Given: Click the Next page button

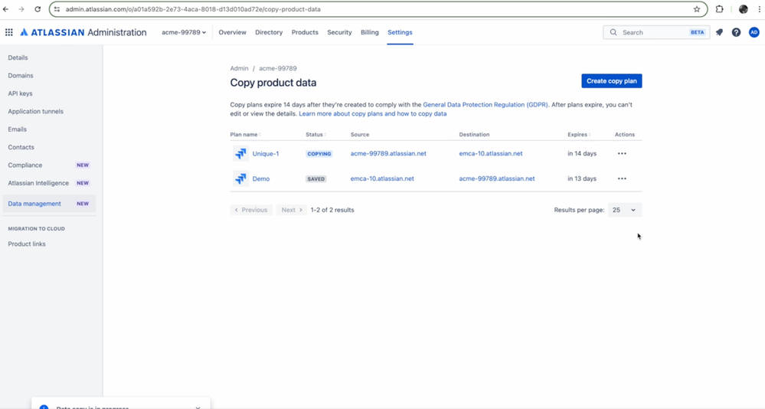Looking at the screenshot, I should (x=292, y=210).
